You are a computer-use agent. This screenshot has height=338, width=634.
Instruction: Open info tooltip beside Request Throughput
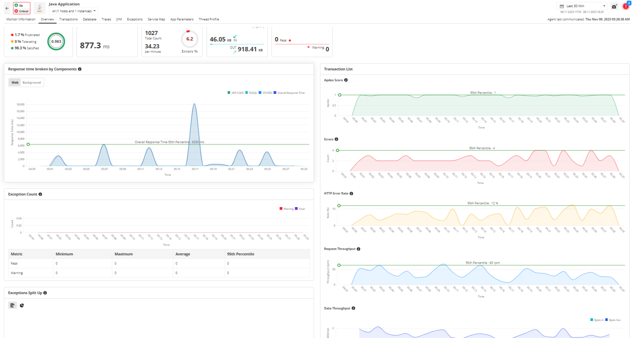359,249
